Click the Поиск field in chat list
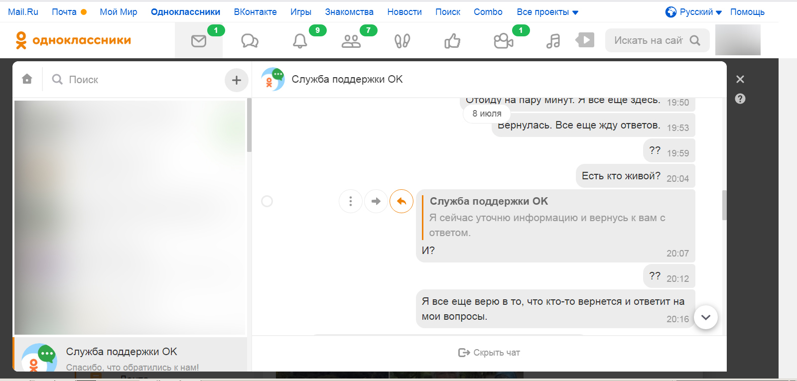 (134, 80)
